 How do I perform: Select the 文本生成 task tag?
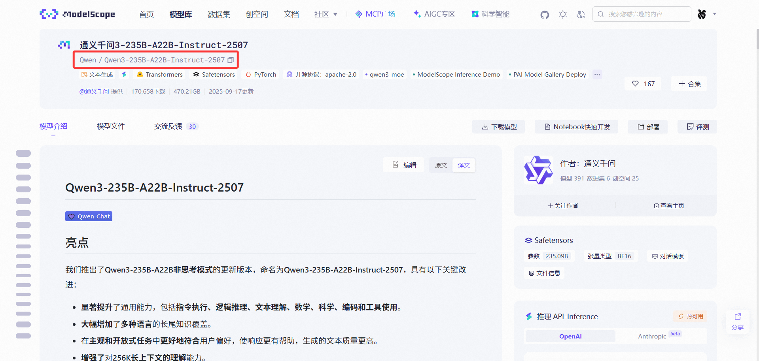pyautogui.click(x=97, y=75)
